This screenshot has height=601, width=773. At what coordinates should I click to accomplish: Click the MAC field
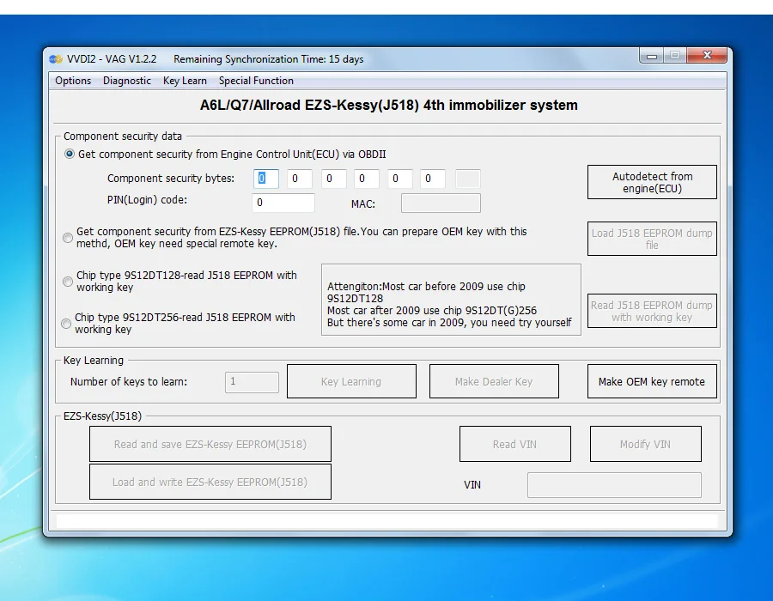(441, 203)
